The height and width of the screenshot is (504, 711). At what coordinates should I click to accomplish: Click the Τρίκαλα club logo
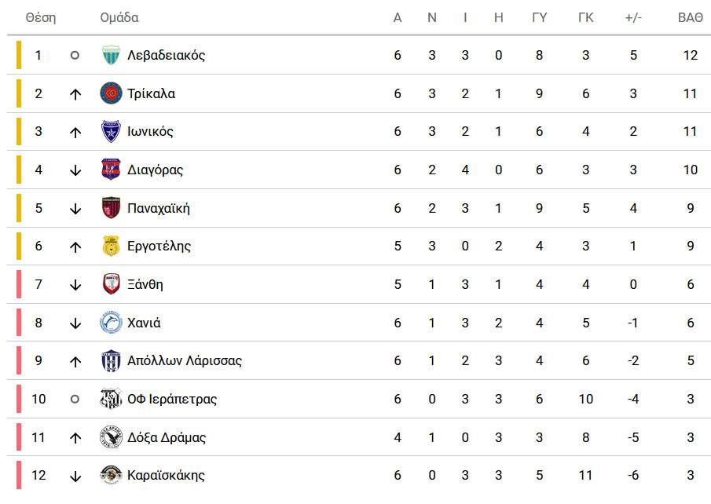click(x=111, y=93)
